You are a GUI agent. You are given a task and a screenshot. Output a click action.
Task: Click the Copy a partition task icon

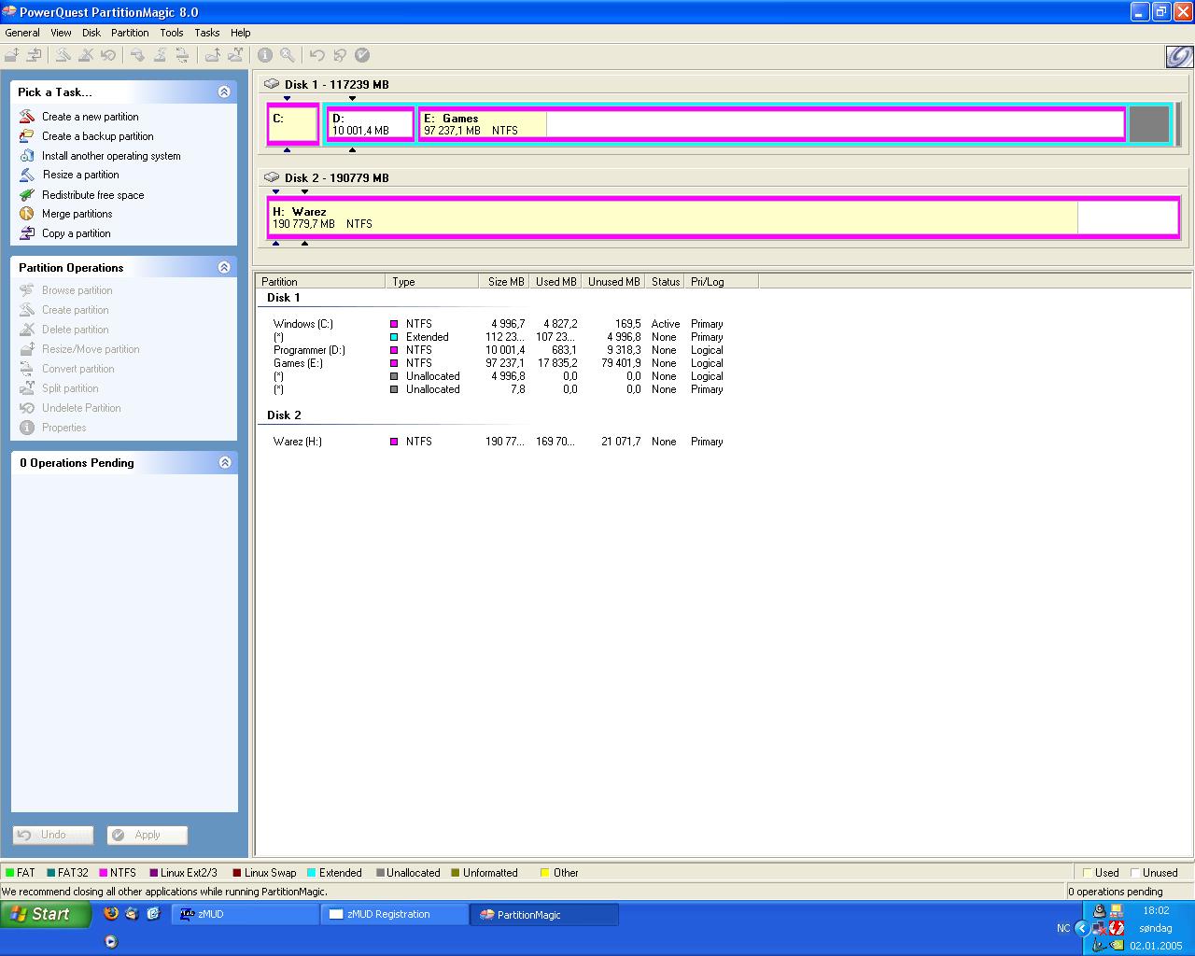pyautogui.click(x=26, y=233)
